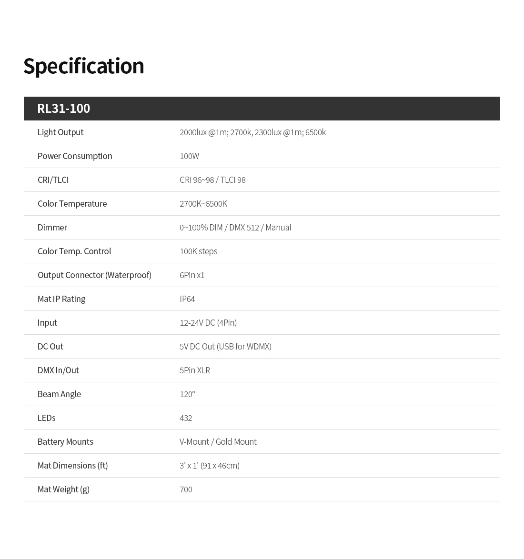
Task: Select the CRI 96~98 / TLCI 98 value
Action: [212, 180]
